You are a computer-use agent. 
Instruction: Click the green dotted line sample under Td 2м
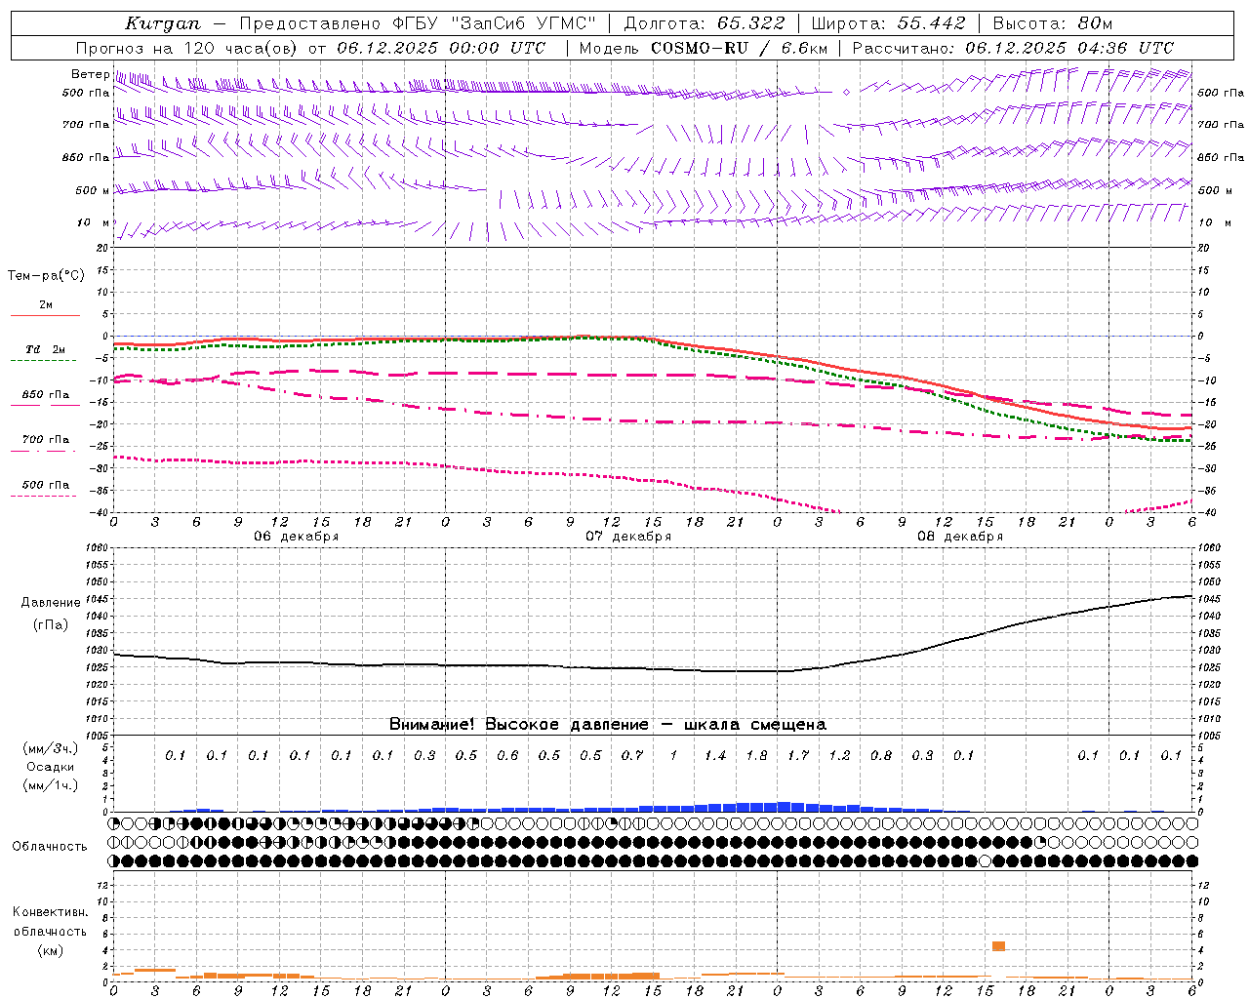coord(44,361)
